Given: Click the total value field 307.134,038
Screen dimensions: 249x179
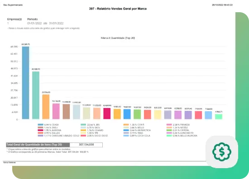Looking at the screenshot, I should [x=86, y=145].
